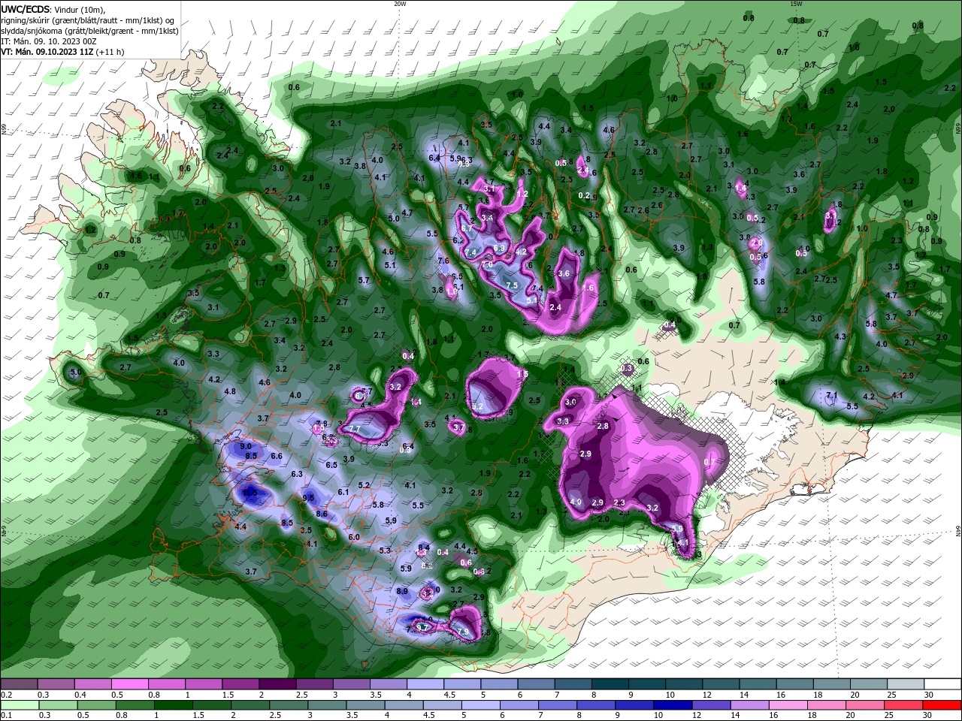Select the red 30 swatch in the bottom legend row

coord(942,705)
